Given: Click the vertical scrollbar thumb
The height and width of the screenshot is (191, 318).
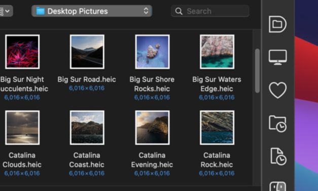Looking at the screenshot, I should pyautogui.click(x=257, y=71).
